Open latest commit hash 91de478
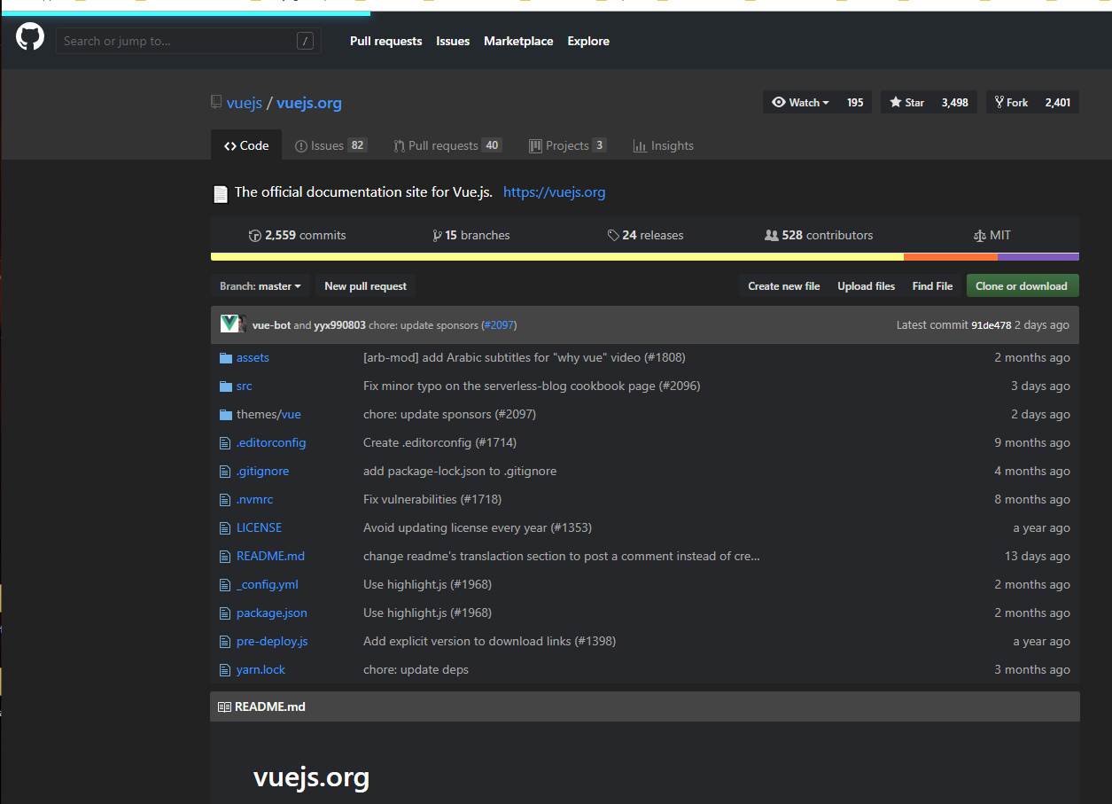The image size is (1112, 804). (991, 325)
